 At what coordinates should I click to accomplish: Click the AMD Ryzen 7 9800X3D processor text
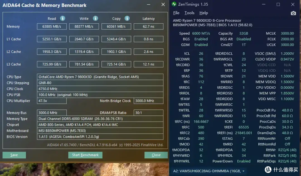click(x=207, y=21)
